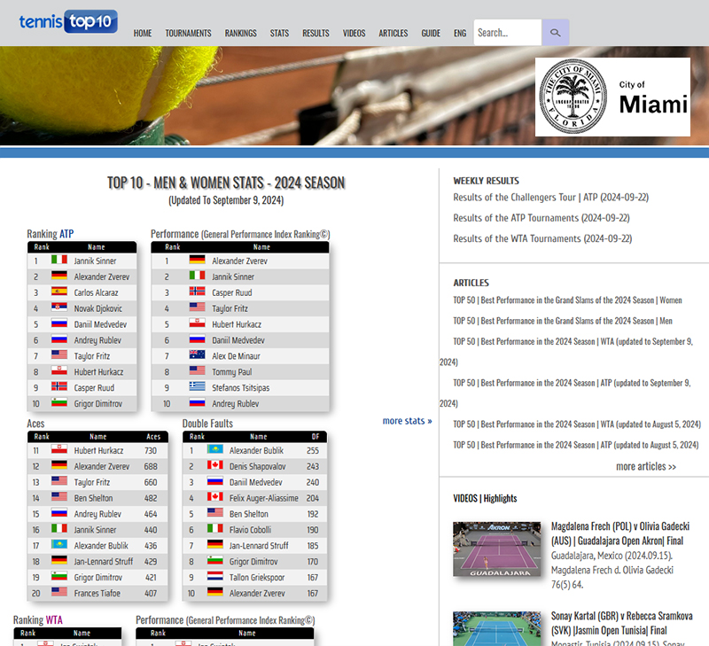Screen dimensions: 709x646
Task: Click the Tennis Top10 logo
Action: click(x=68, y=21)
